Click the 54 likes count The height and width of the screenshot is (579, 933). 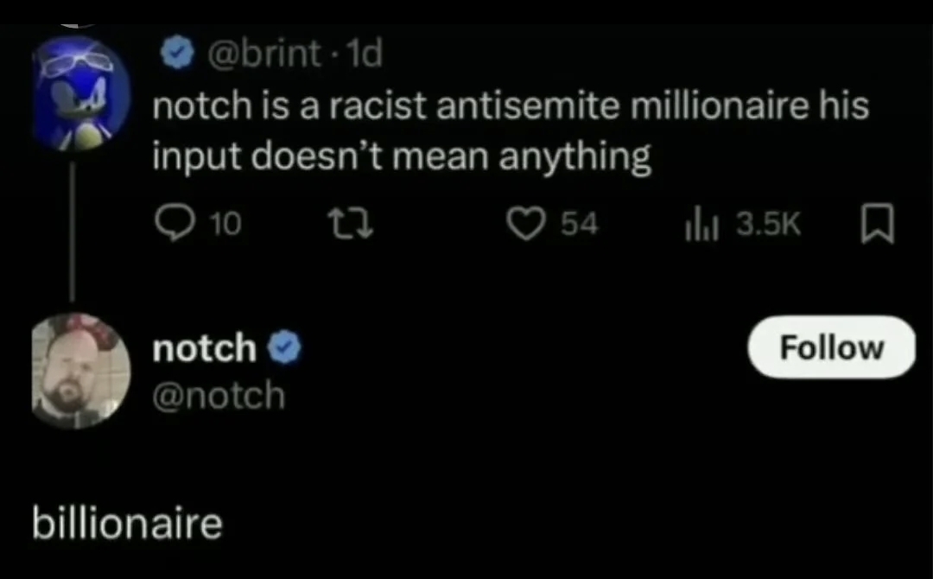(579, 225)
